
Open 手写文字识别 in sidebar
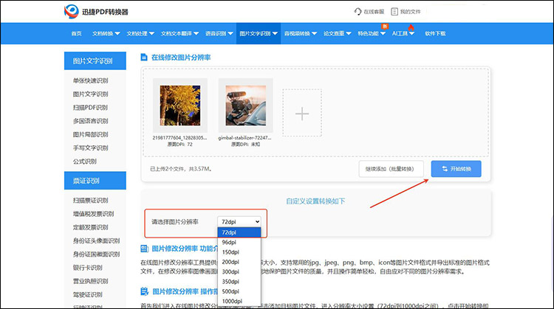tap(90, 147)
